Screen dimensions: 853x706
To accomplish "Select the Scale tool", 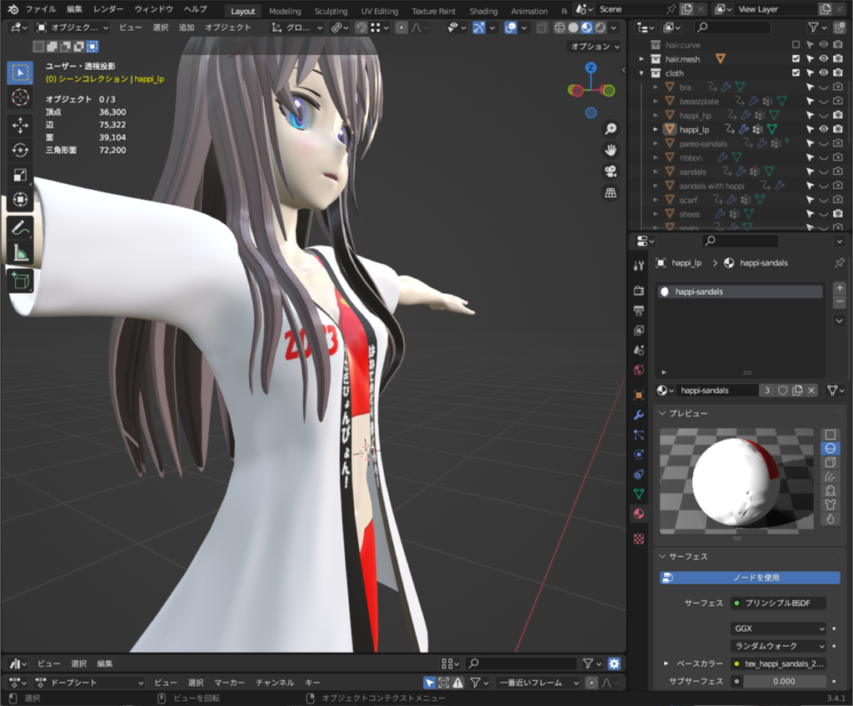I will [20, 175].
